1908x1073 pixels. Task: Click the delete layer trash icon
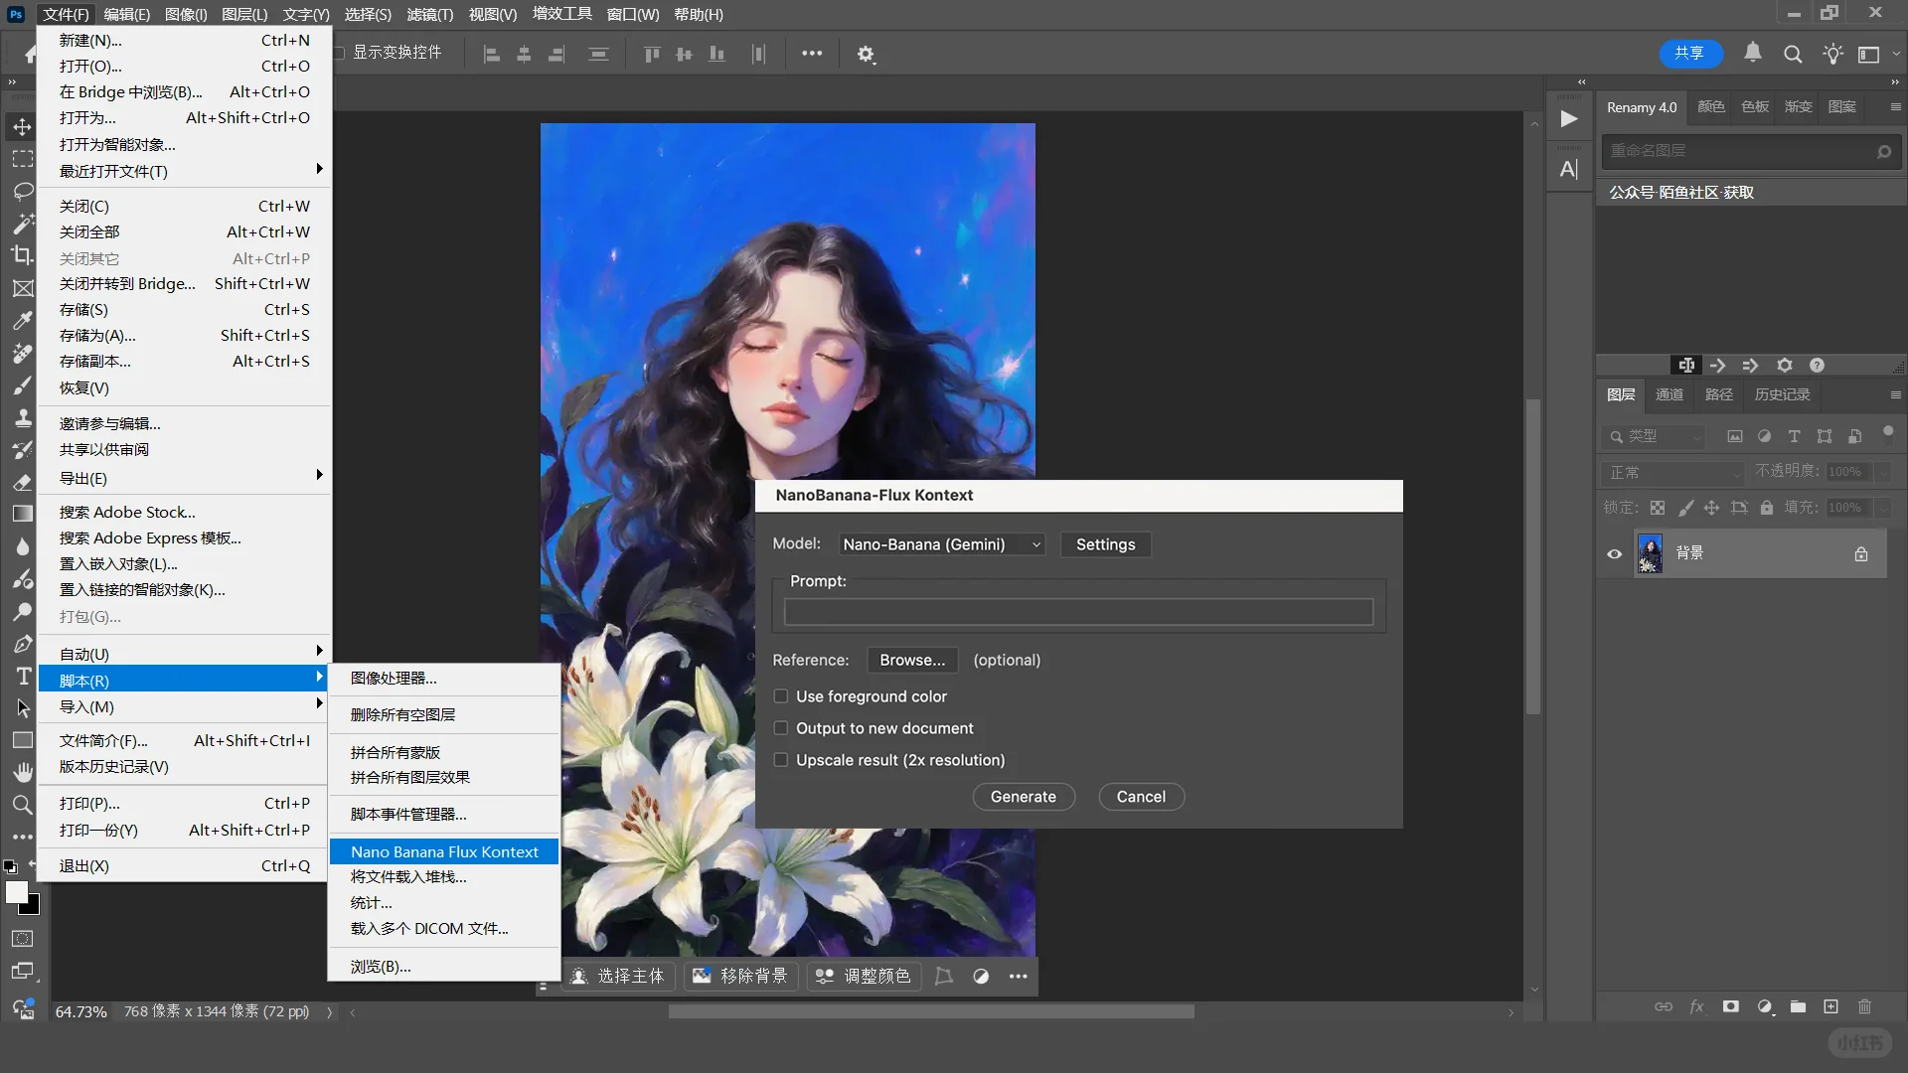tap(1864, 1006)
